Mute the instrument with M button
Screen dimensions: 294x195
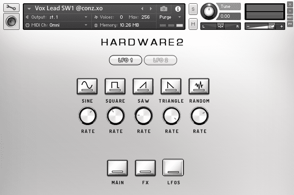[x=193, y=24]
